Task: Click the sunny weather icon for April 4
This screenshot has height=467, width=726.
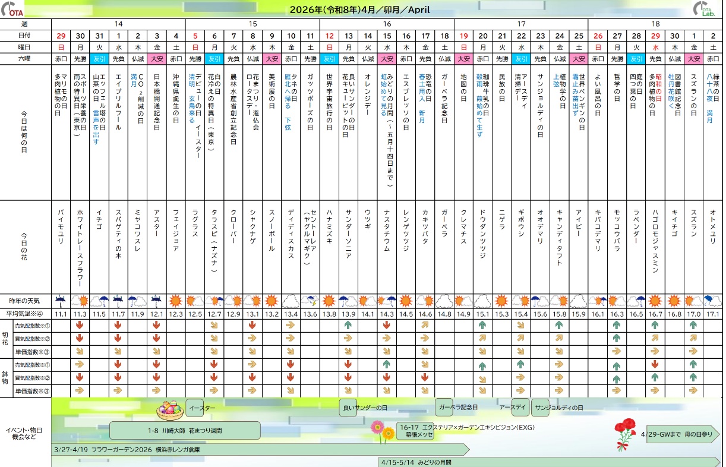Action: [x=176, y=301]
